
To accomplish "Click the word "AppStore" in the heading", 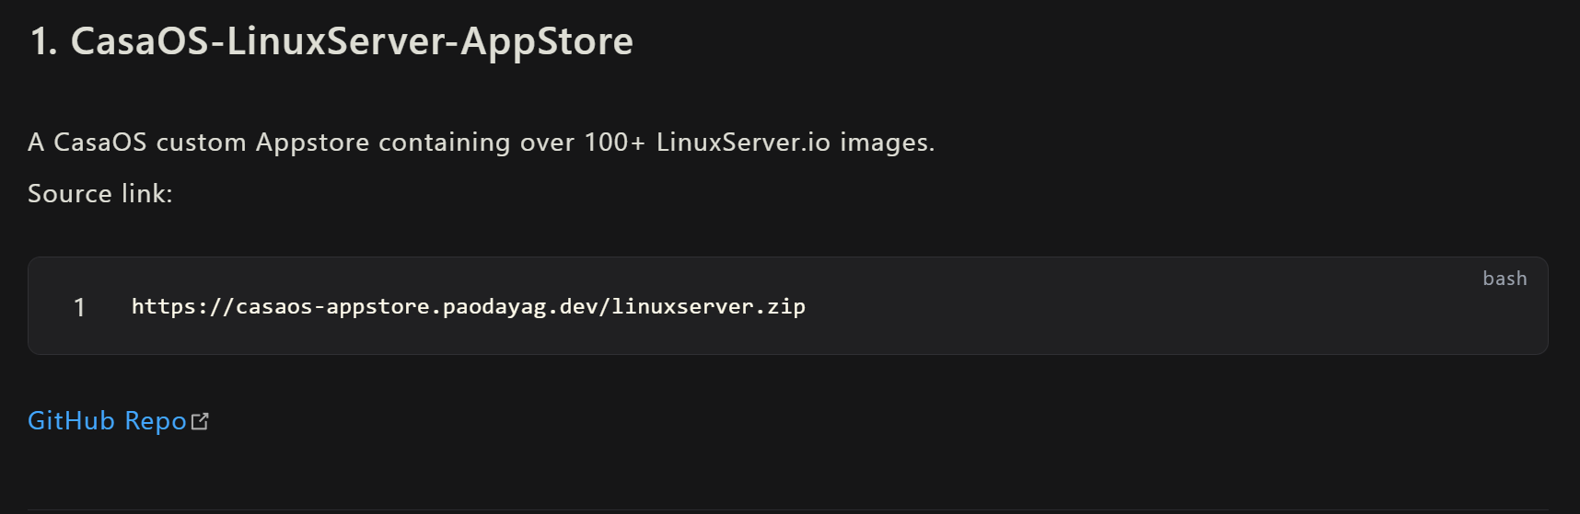I will [547, 41].
